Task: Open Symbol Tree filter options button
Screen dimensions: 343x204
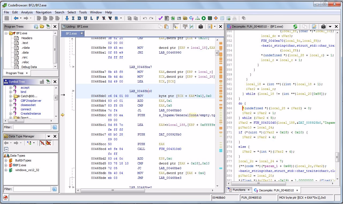Action: 55,127
